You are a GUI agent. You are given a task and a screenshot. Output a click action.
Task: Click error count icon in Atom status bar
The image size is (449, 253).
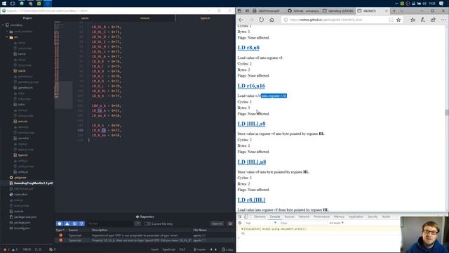coord(6,250)
